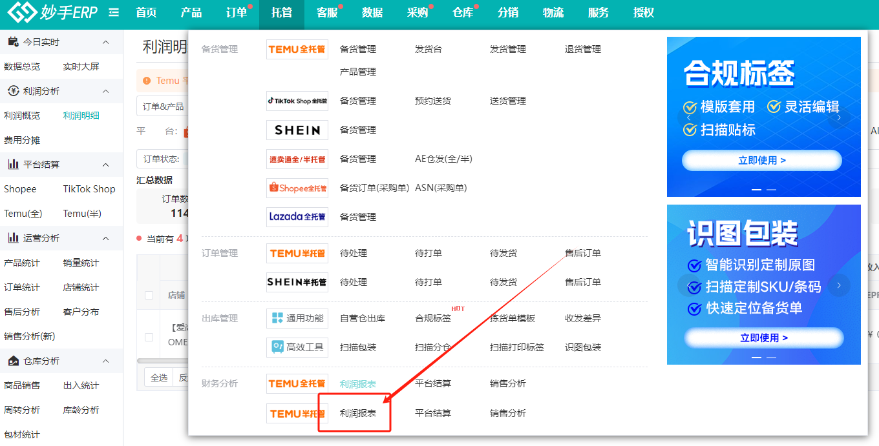Check the table header select-all checkbox
The width and height of the screenshot is (879, 446).
click(149, 295)
